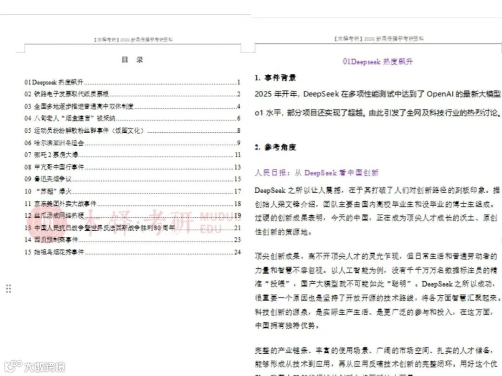Open TOC entry '09 鲁迅夹烟争议'
This screenshot has height=376, width=502.
click(132, 179)
